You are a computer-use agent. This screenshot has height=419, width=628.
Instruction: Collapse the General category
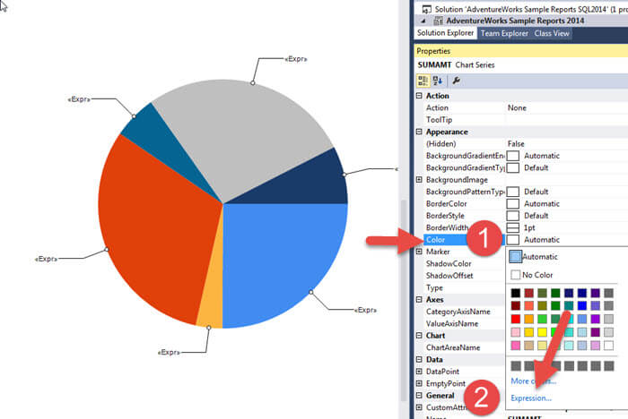coord(419,396)
